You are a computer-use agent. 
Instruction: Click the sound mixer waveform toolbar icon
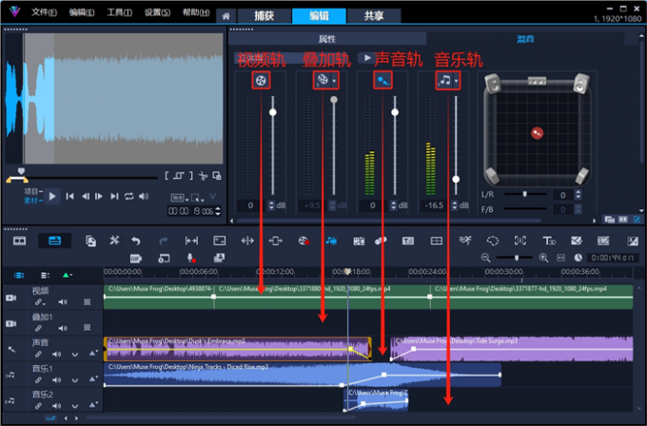tap(331, 241)
